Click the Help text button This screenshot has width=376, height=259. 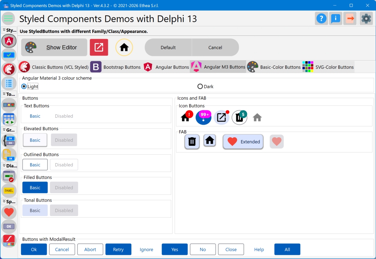pyautogui.click(x=259, y=249)
